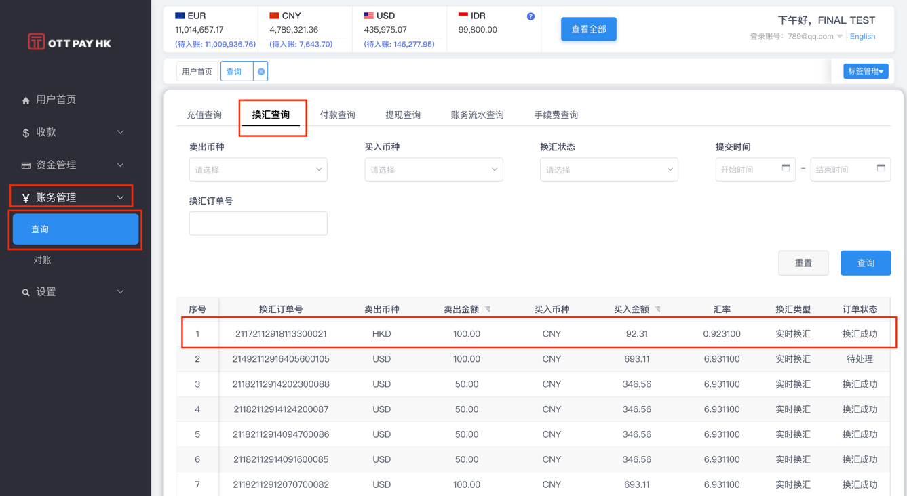Open the 标签管理 dropdown button
This screenshot has height=496, width=907.
pos(866,71)
